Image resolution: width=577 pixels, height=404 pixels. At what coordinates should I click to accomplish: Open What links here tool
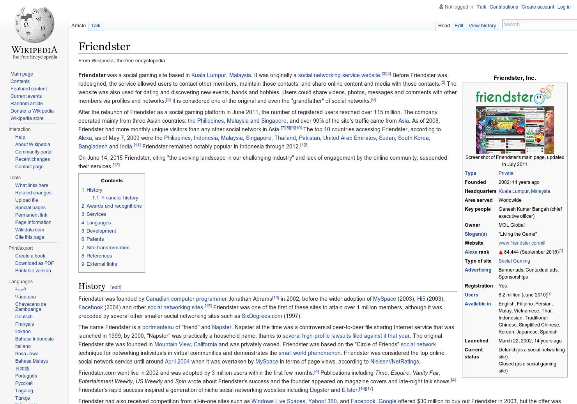pyautogui.click(x=32, y=185)
